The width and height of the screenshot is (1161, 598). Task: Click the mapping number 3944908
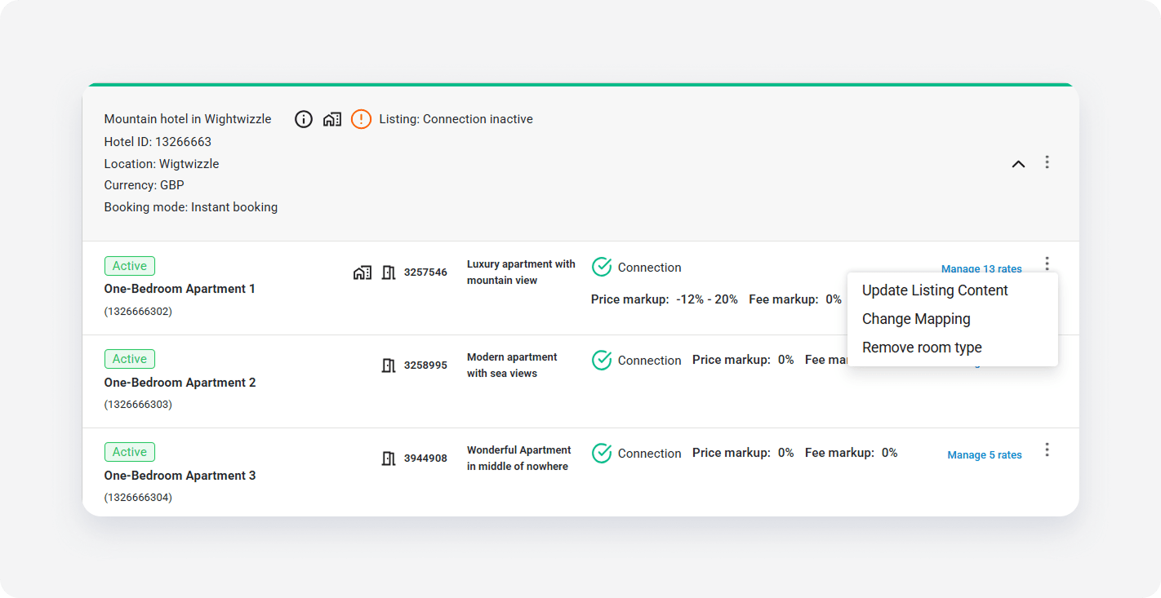click(425, 458)
